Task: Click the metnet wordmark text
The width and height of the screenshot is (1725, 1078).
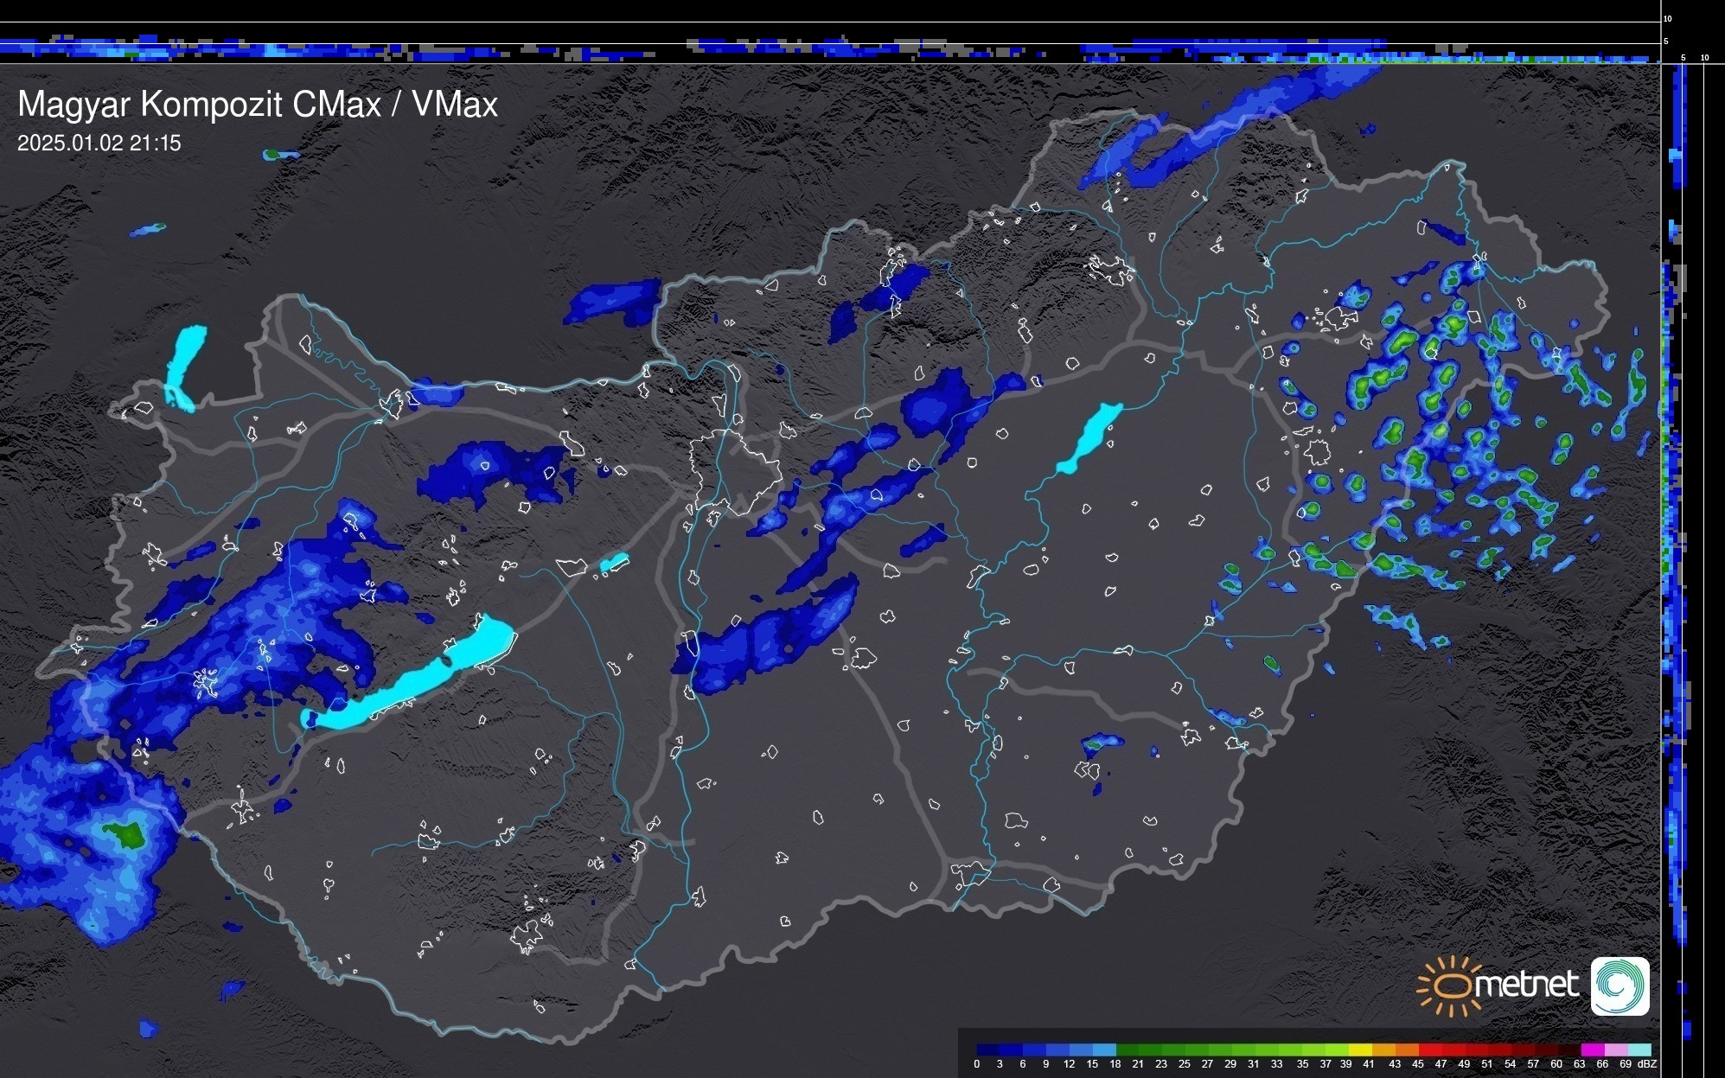Action: 1526,985
